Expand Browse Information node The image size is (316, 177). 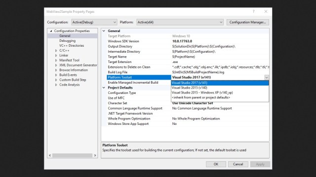tap(56, 70)
